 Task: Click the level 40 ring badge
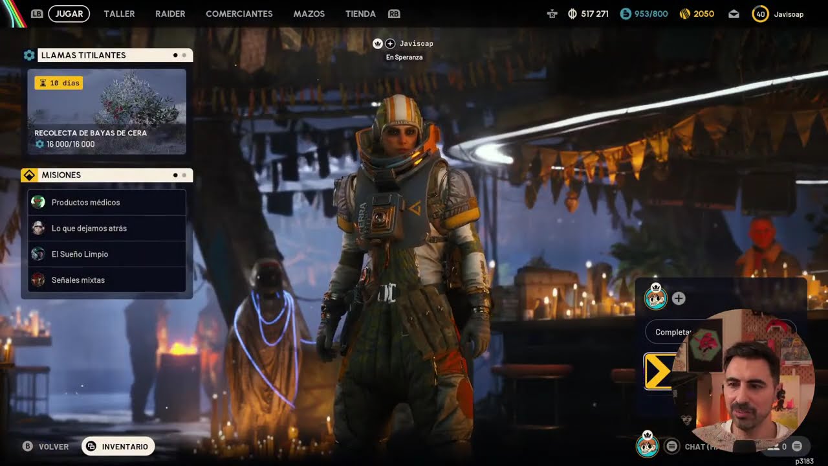tap(760, 14)
